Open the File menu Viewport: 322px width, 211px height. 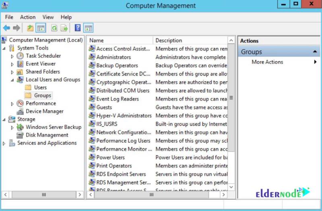[9, 17]
